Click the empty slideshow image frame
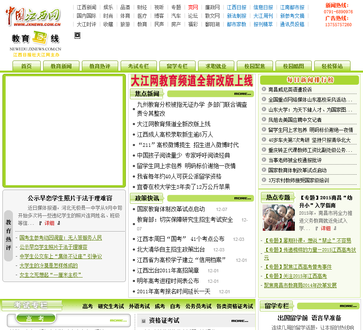Viewport: 363px width, 330px height. [x=64, y=131]
